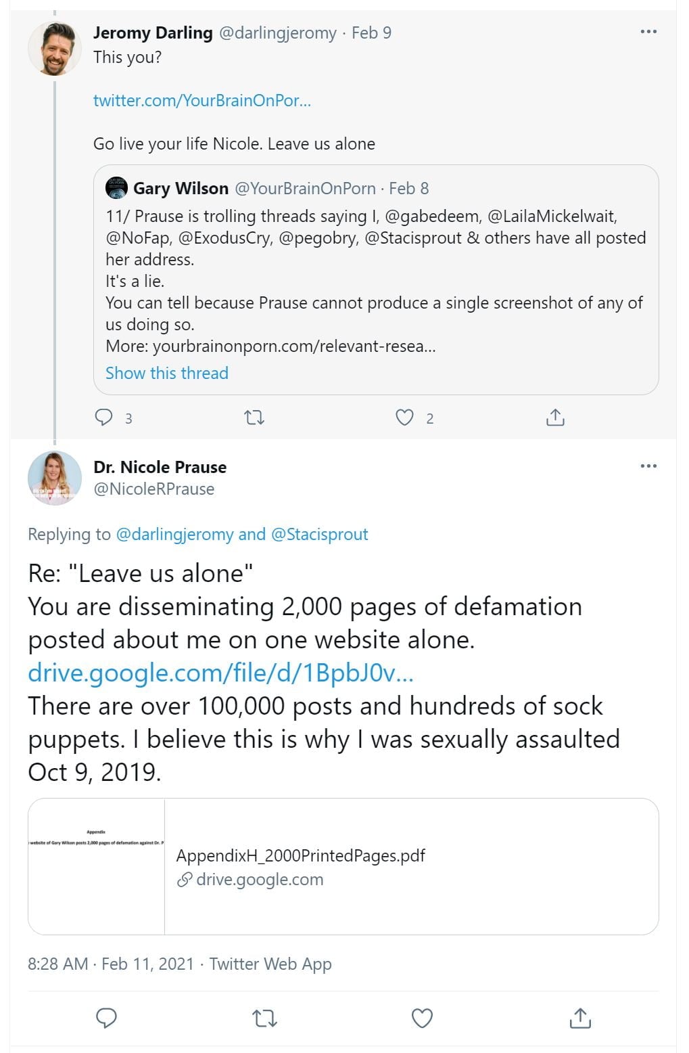Like Dr. Nicole Prause's tweet
The width and height of the screenshot is (689, 1053).
422,1017
